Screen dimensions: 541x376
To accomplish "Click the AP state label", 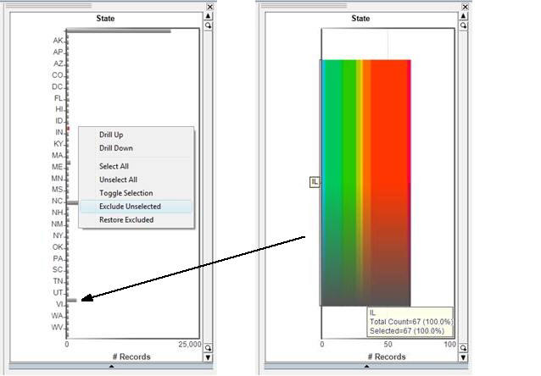I will coord(58,52).
